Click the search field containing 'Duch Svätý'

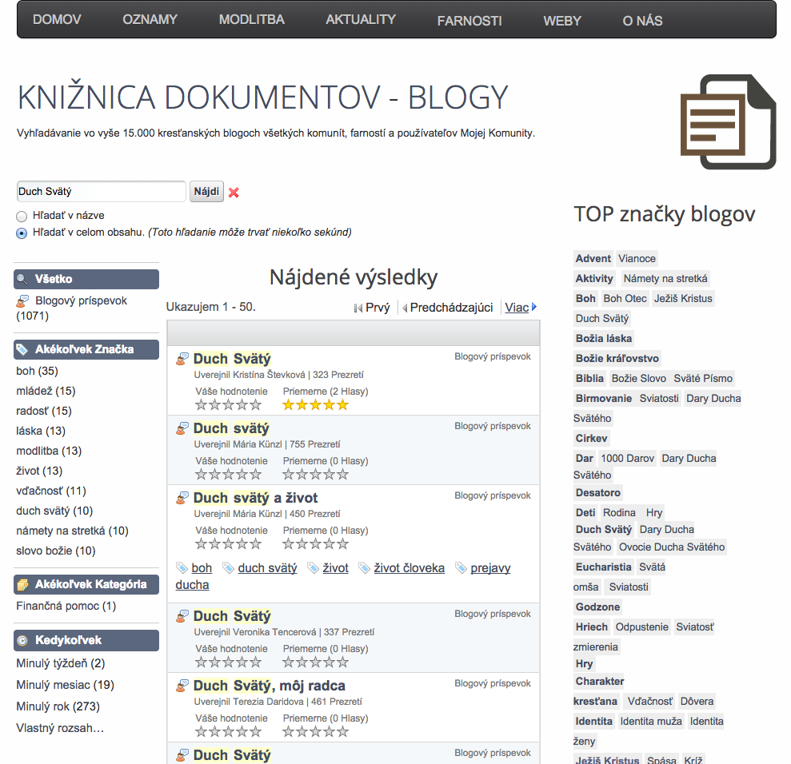(x=101, y=192)
